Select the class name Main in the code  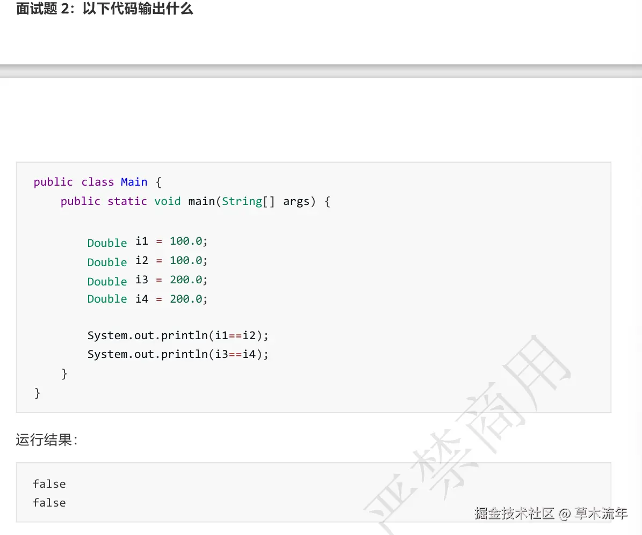coord(134,182)
